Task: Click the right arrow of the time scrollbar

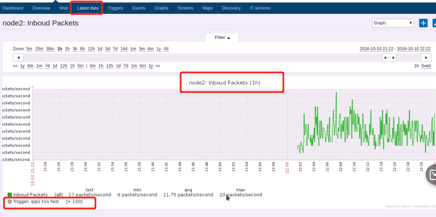Action: coord(426,58)
